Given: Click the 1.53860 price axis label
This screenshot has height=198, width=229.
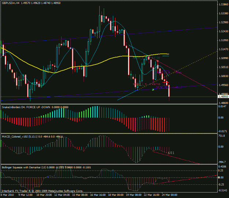Looking at the screenshot, I should (x=224, y=4).
